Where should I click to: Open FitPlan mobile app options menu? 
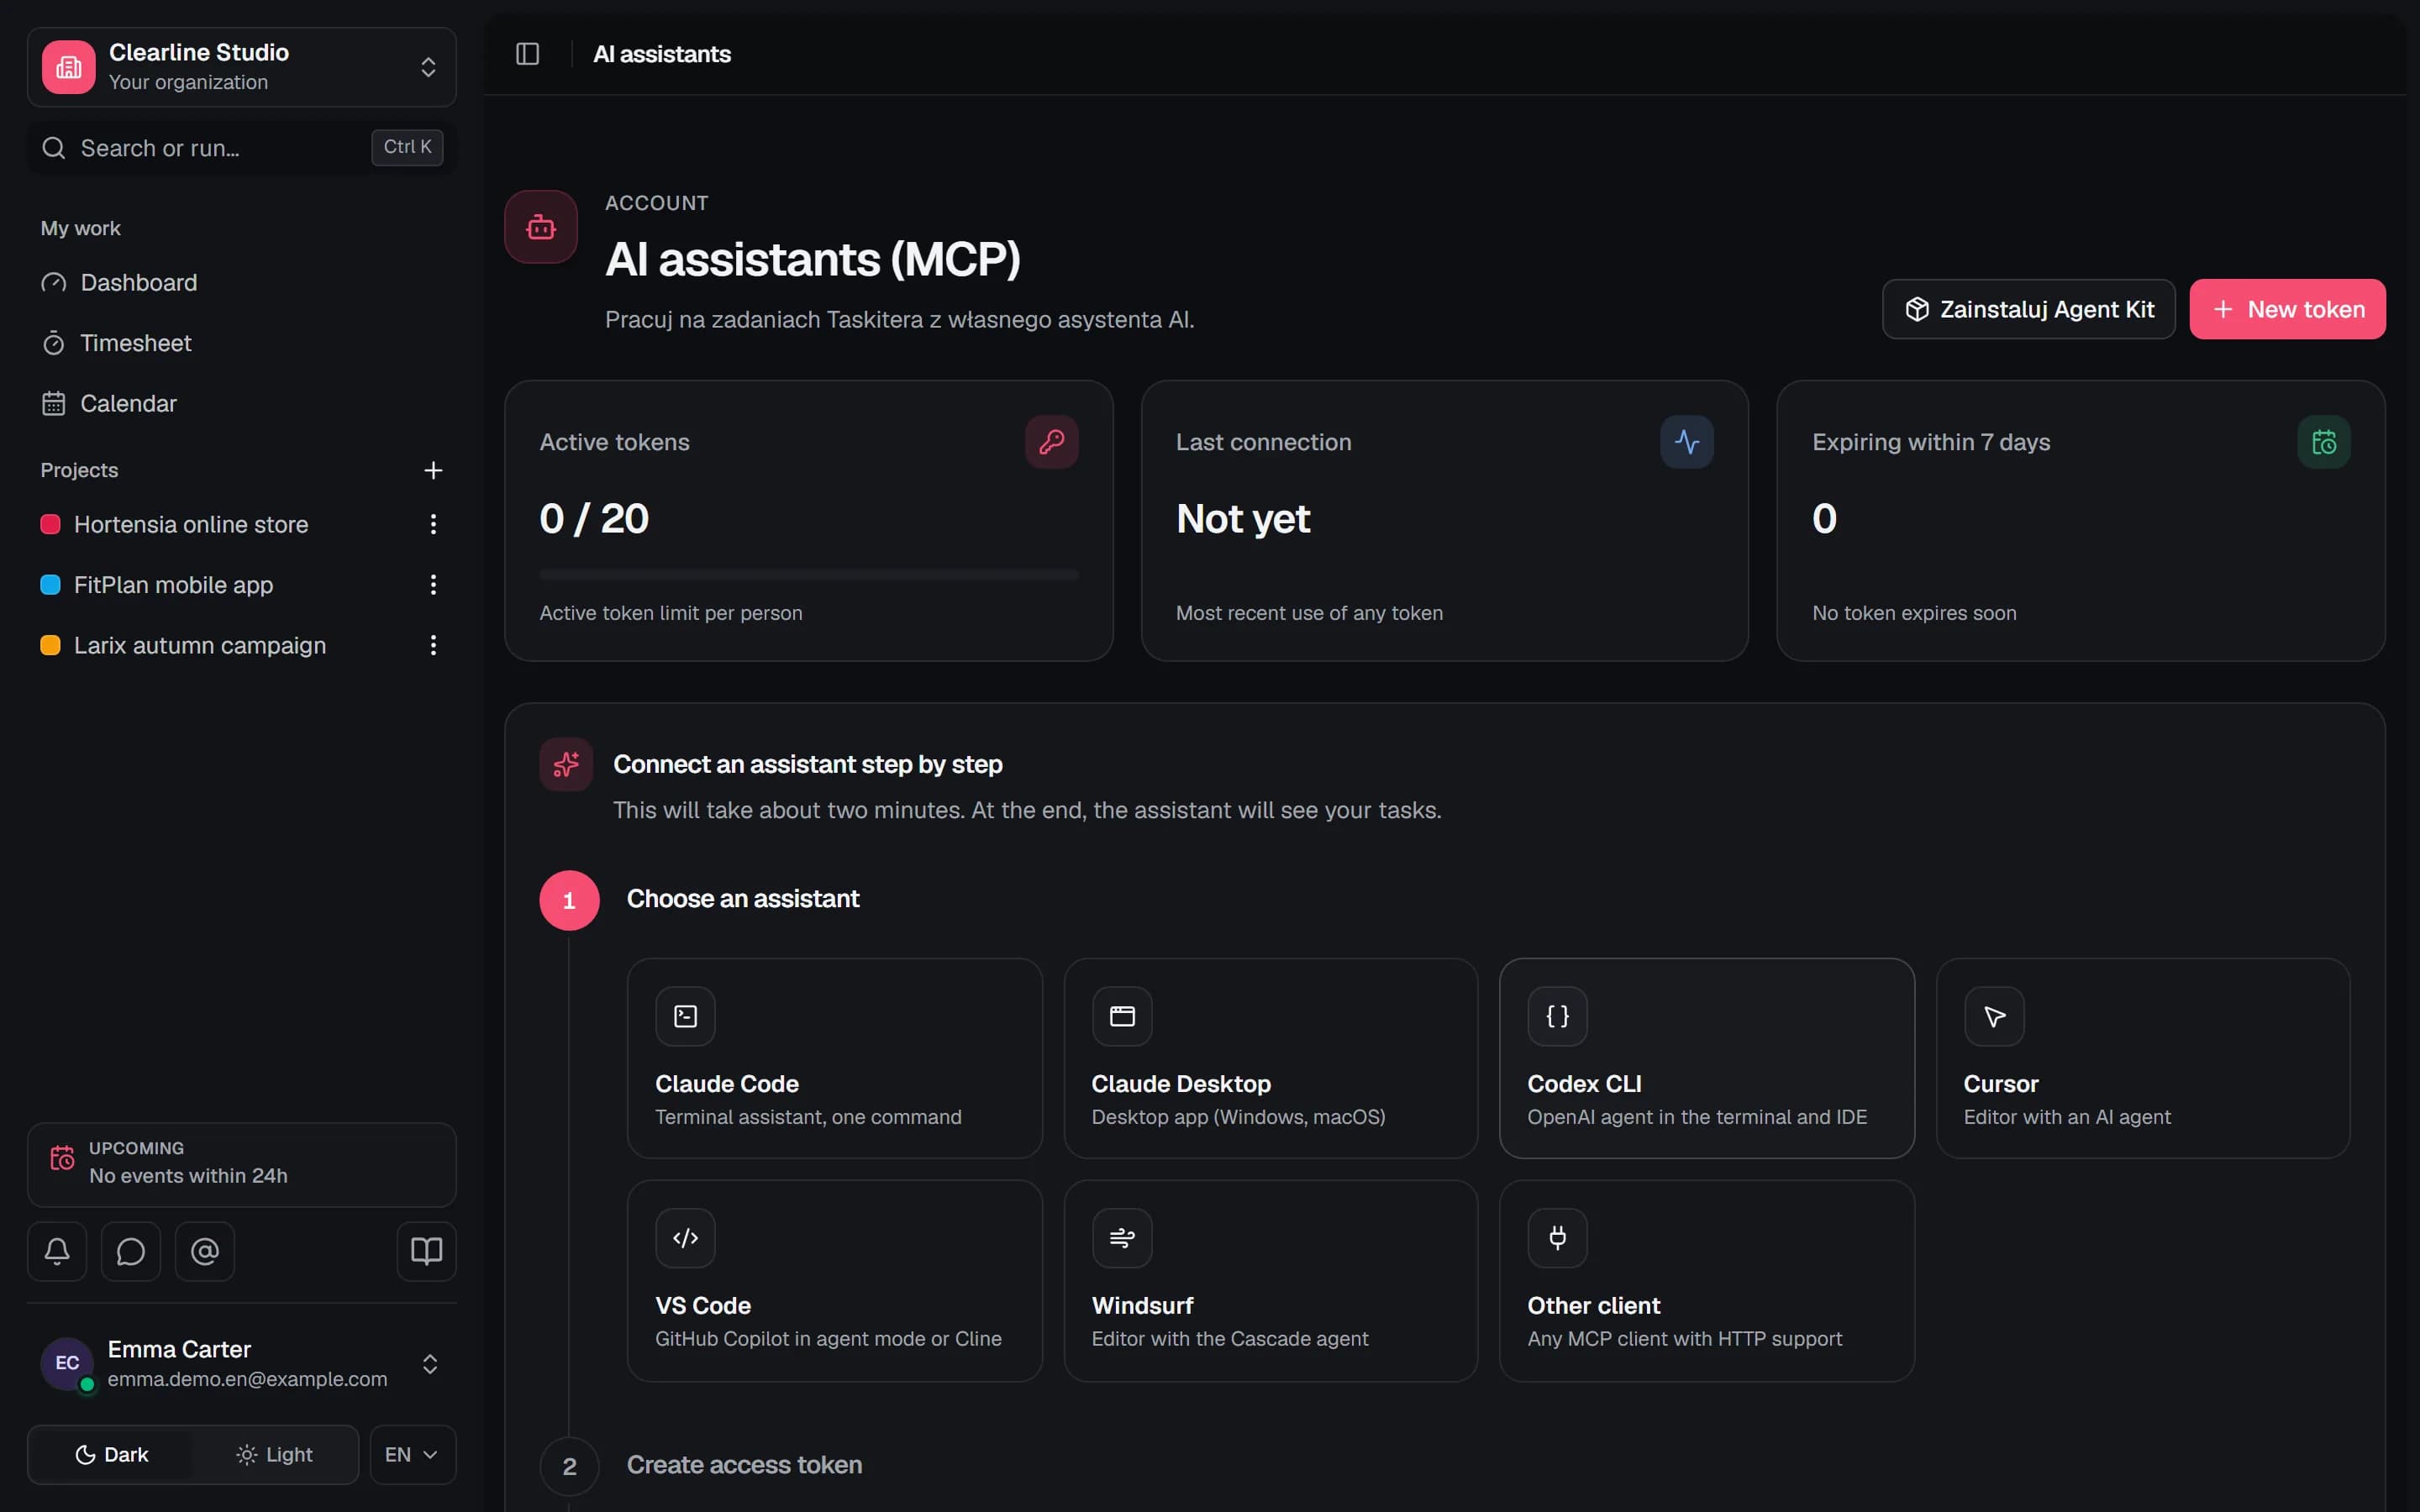433,585
